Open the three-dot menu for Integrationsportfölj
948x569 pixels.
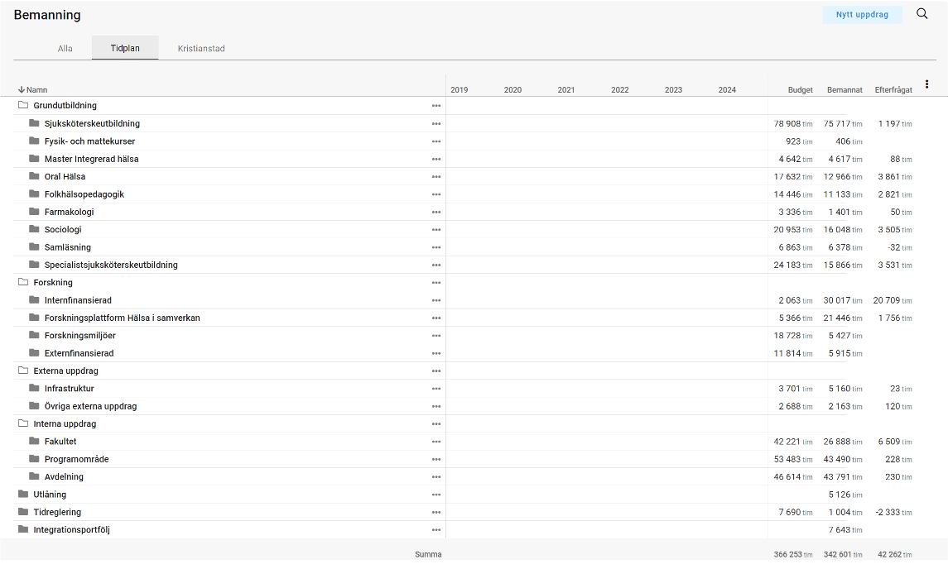[436, 530]
